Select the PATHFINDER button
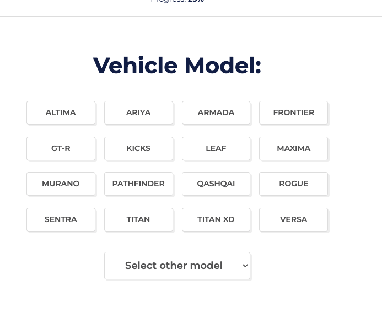This screenshot has width=382, height=323. (138, 184)
